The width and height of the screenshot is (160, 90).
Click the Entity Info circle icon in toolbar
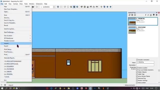point(37,7)
